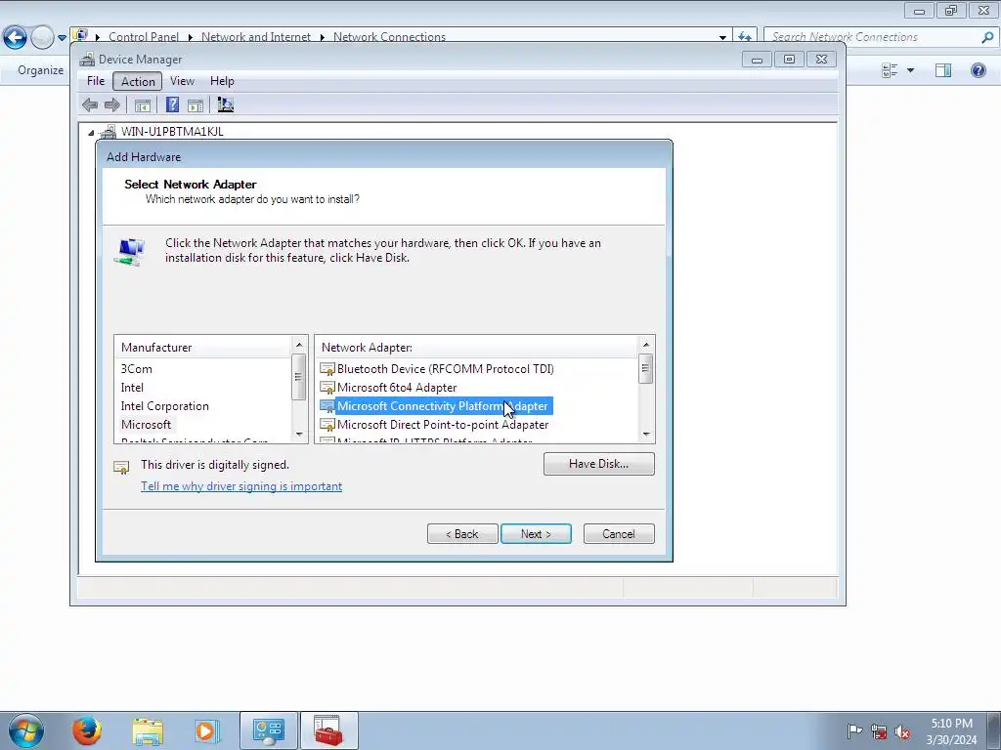Expand the Control Panel breadcrumb arrow
The image size is (1001, 750).
click(190, 37)
